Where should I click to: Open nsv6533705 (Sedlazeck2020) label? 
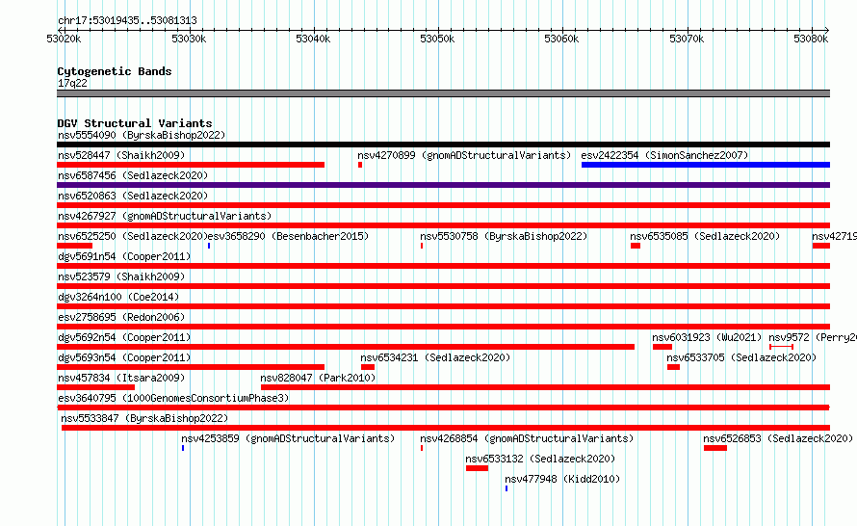(x=741, y=357)
